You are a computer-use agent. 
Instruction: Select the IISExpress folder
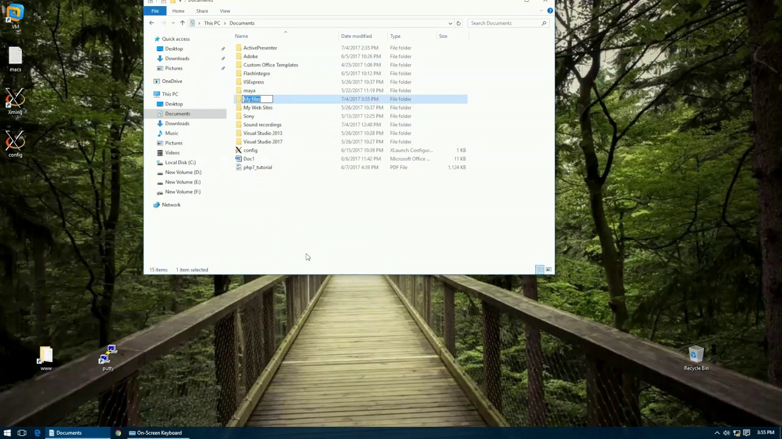[254, 82]
